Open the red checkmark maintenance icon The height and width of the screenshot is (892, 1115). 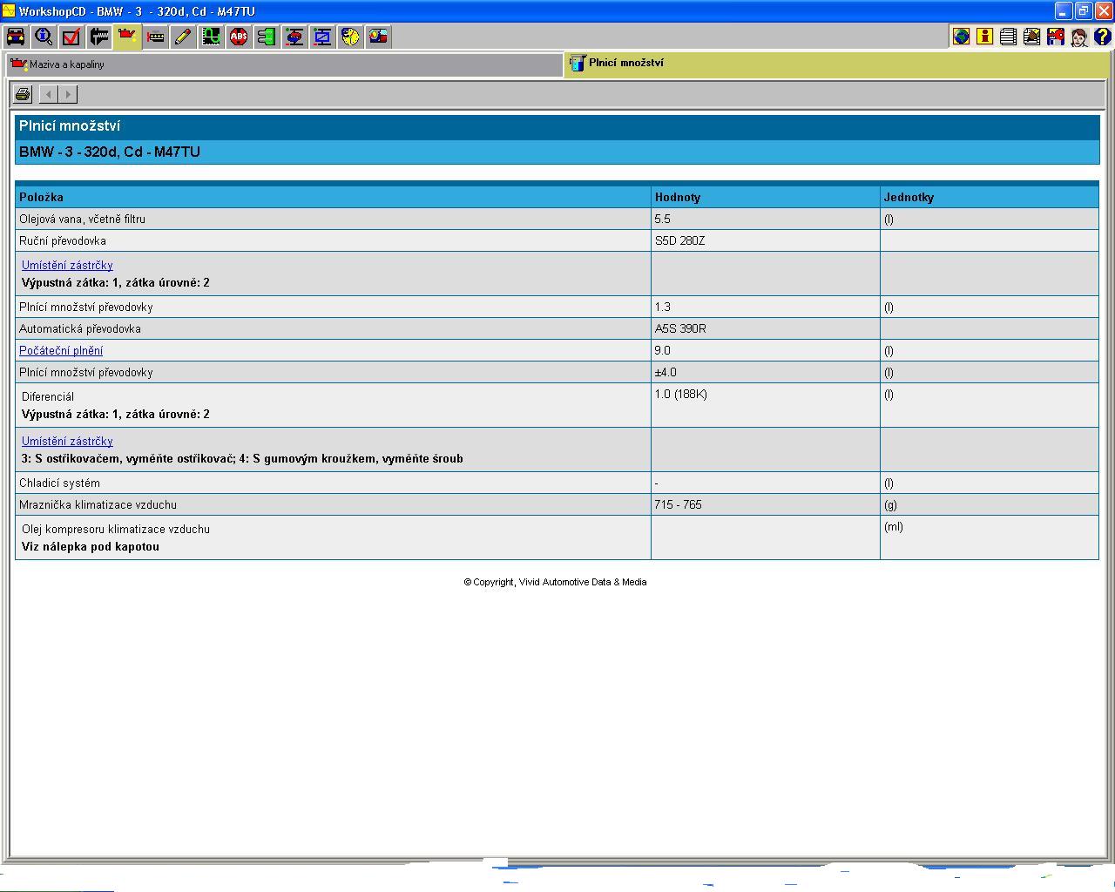pos(71,37)
